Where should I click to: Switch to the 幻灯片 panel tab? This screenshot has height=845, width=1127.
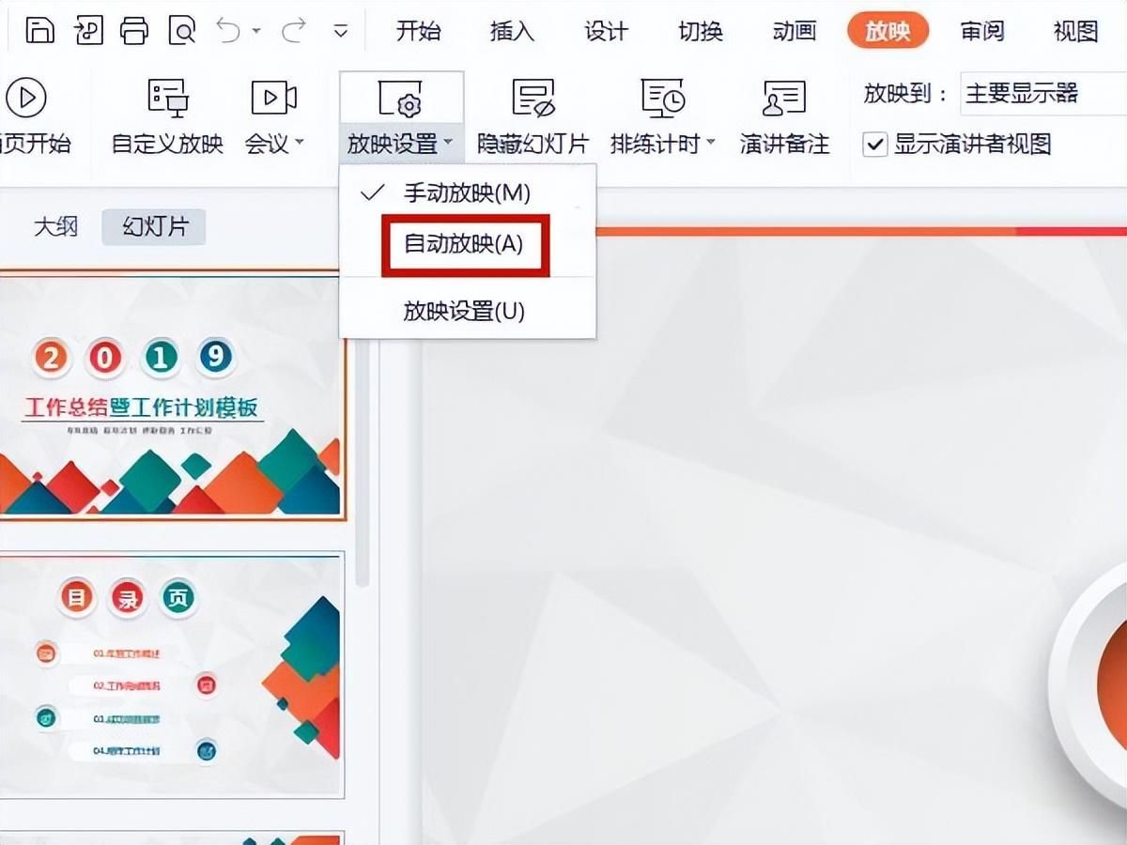154,227
